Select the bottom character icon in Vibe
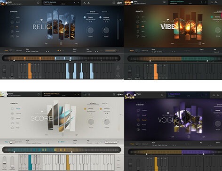 138,36
